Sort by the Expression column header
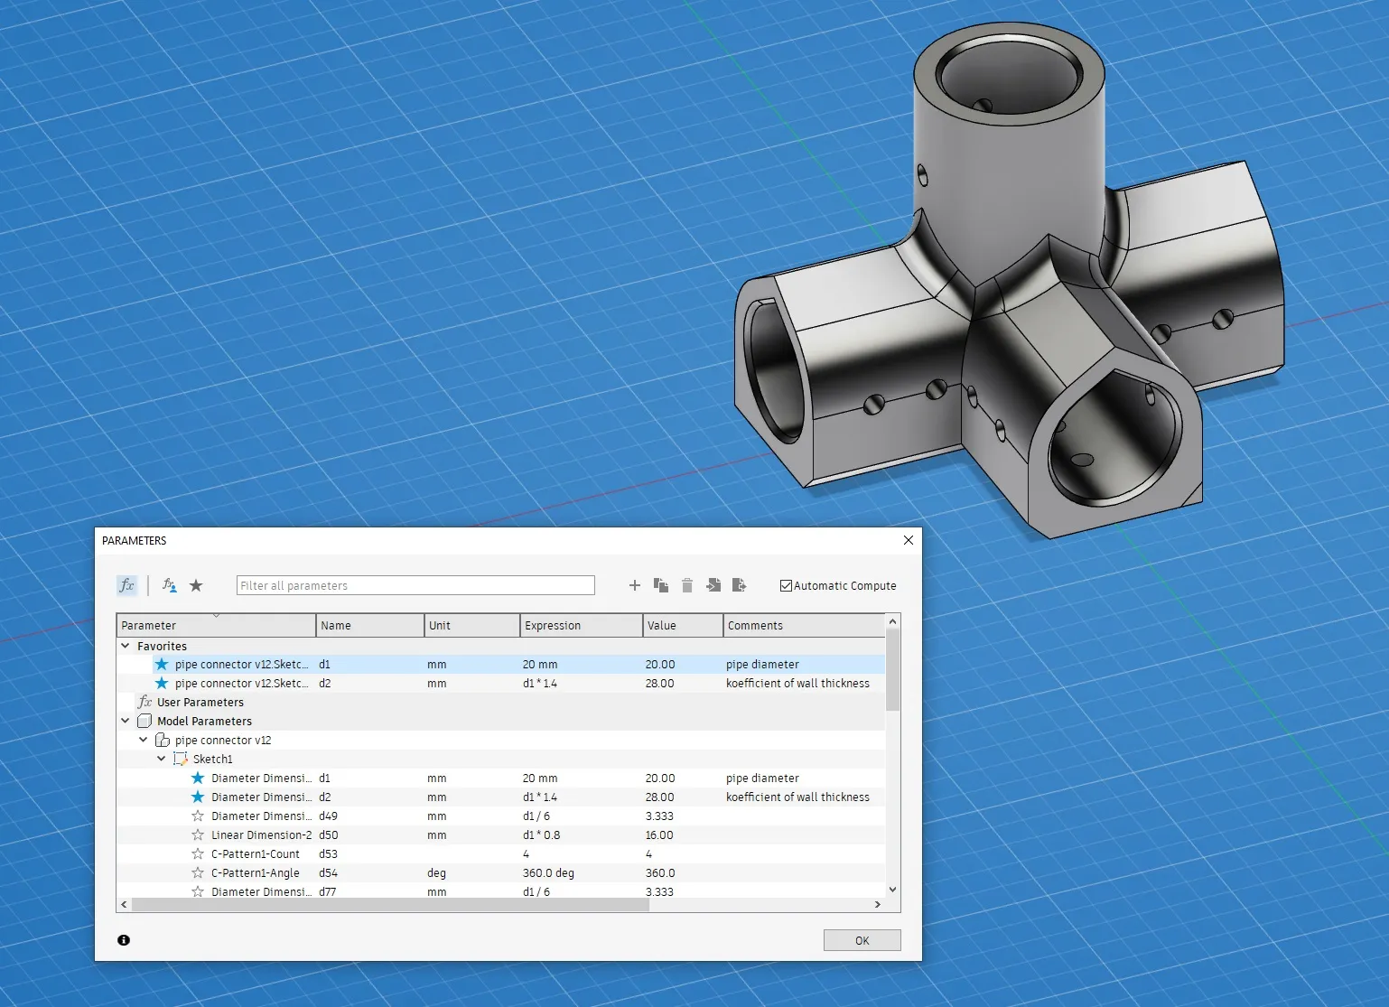Image resolution: width=1389 pixels, height=1007 pixels. pos(582,625)
